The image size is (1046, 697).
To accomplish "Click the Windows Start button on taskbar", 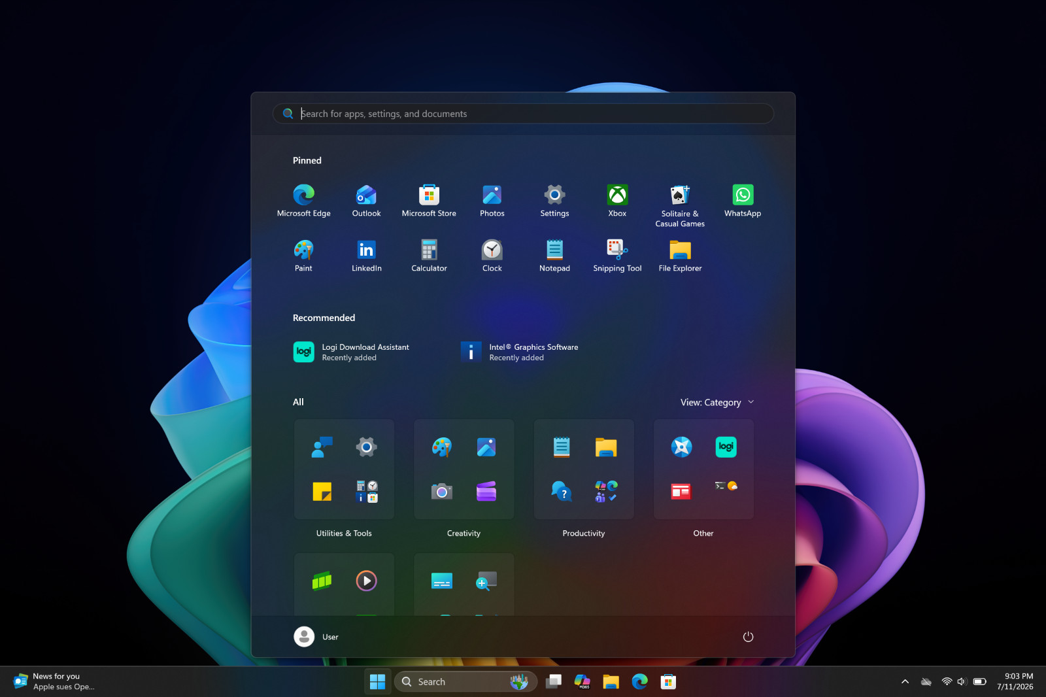I will coord(377,681).
